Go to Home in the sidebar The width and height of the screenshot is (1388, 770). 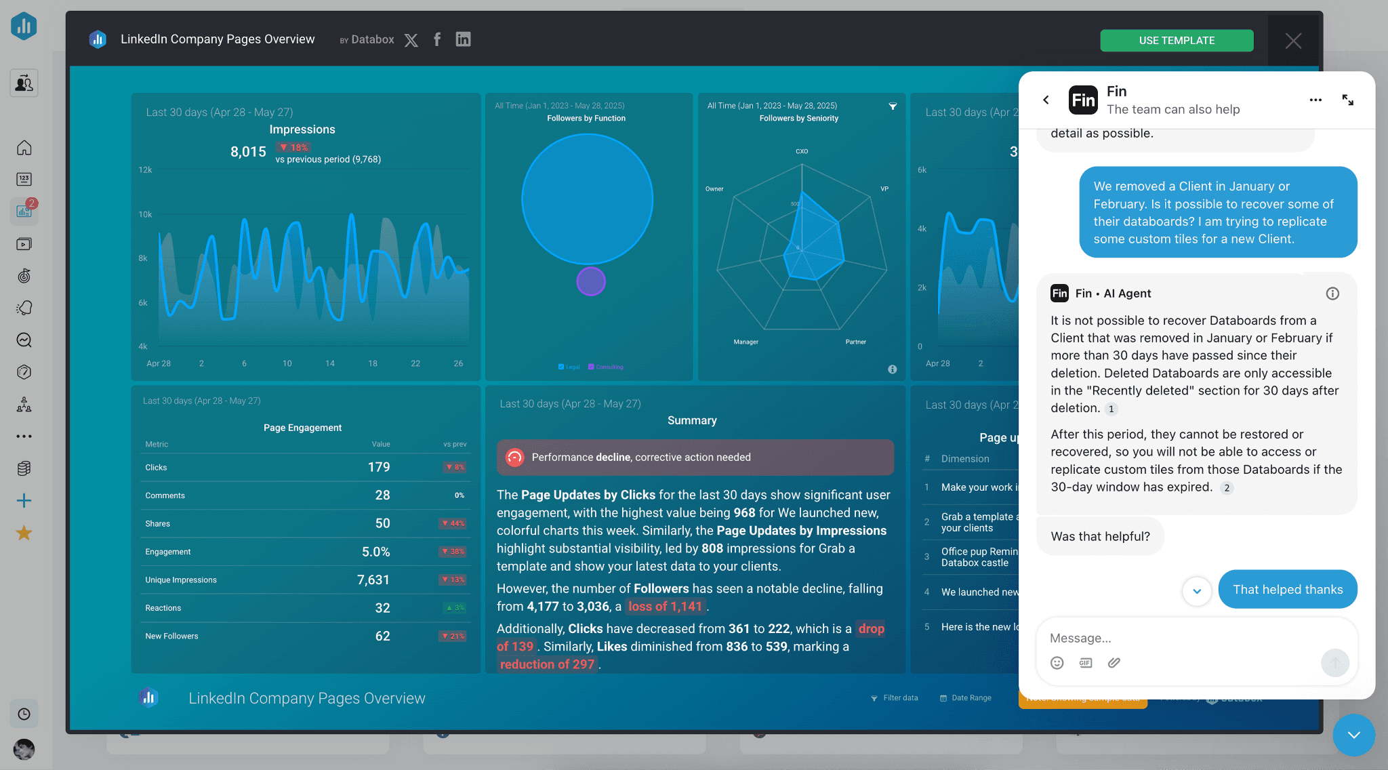coord(24,147)
